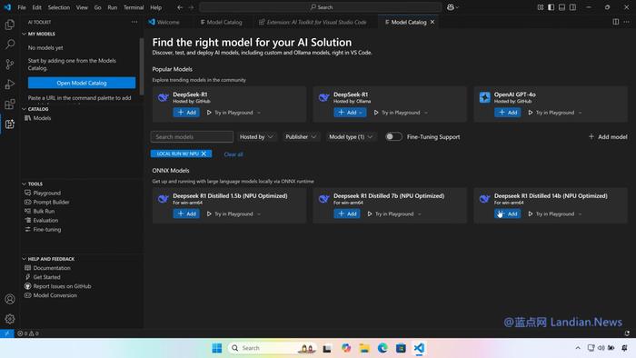Viewport: 636px width, 358px height.
Task: Expand Add dropdown arrow for DeepSeek-R1 Ollama
Action: tap(361, 113)
